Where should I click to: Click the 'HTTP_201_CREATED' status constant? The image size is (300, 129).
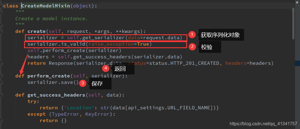194,63
